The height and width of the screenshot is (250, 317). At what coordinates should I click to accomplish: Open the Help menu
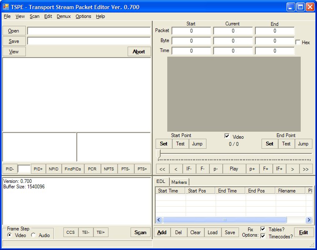100,16
